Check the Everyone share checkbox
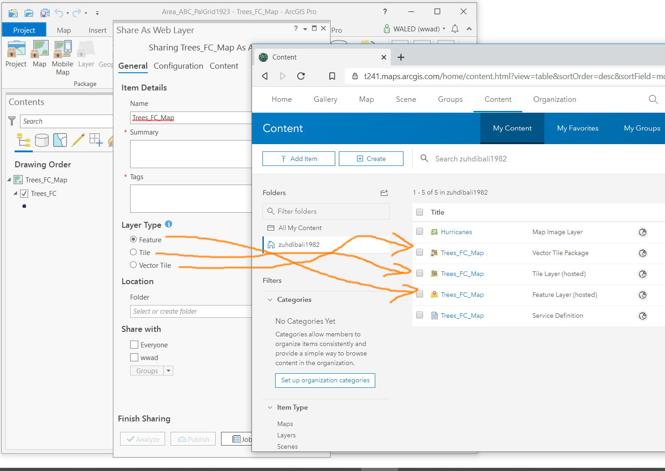 pyautogui.click(x=134, y=345)
